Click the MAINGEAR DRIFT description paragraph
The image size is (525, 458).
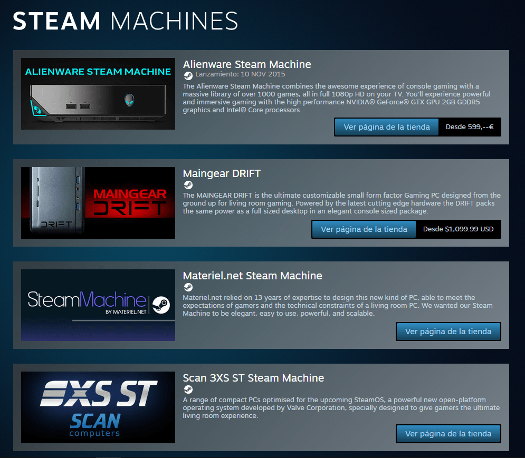click(341, 203)
